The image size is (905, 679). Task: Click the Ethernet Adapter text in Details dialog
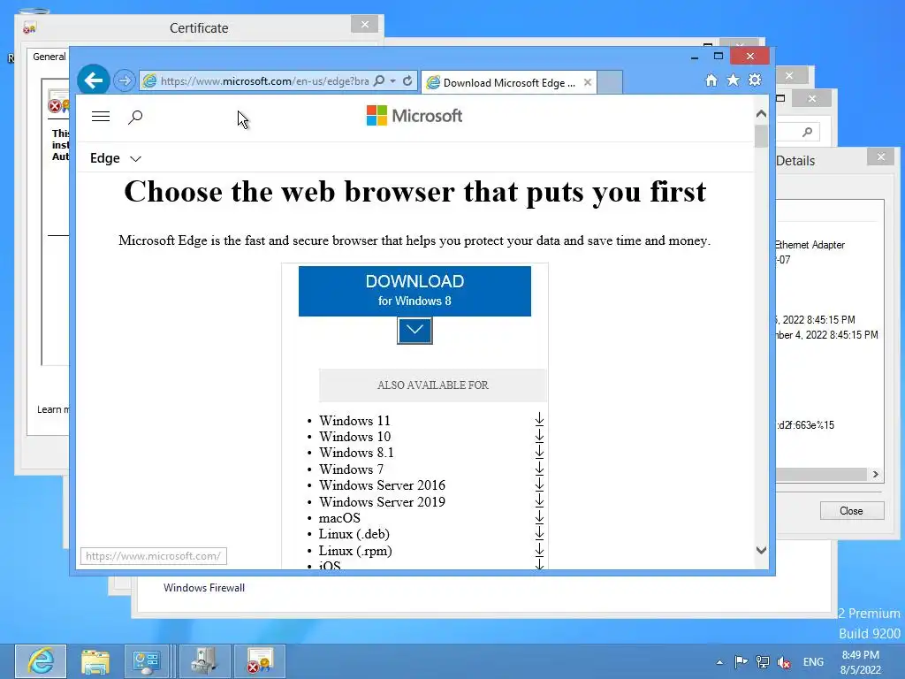(x=810, y=245)
